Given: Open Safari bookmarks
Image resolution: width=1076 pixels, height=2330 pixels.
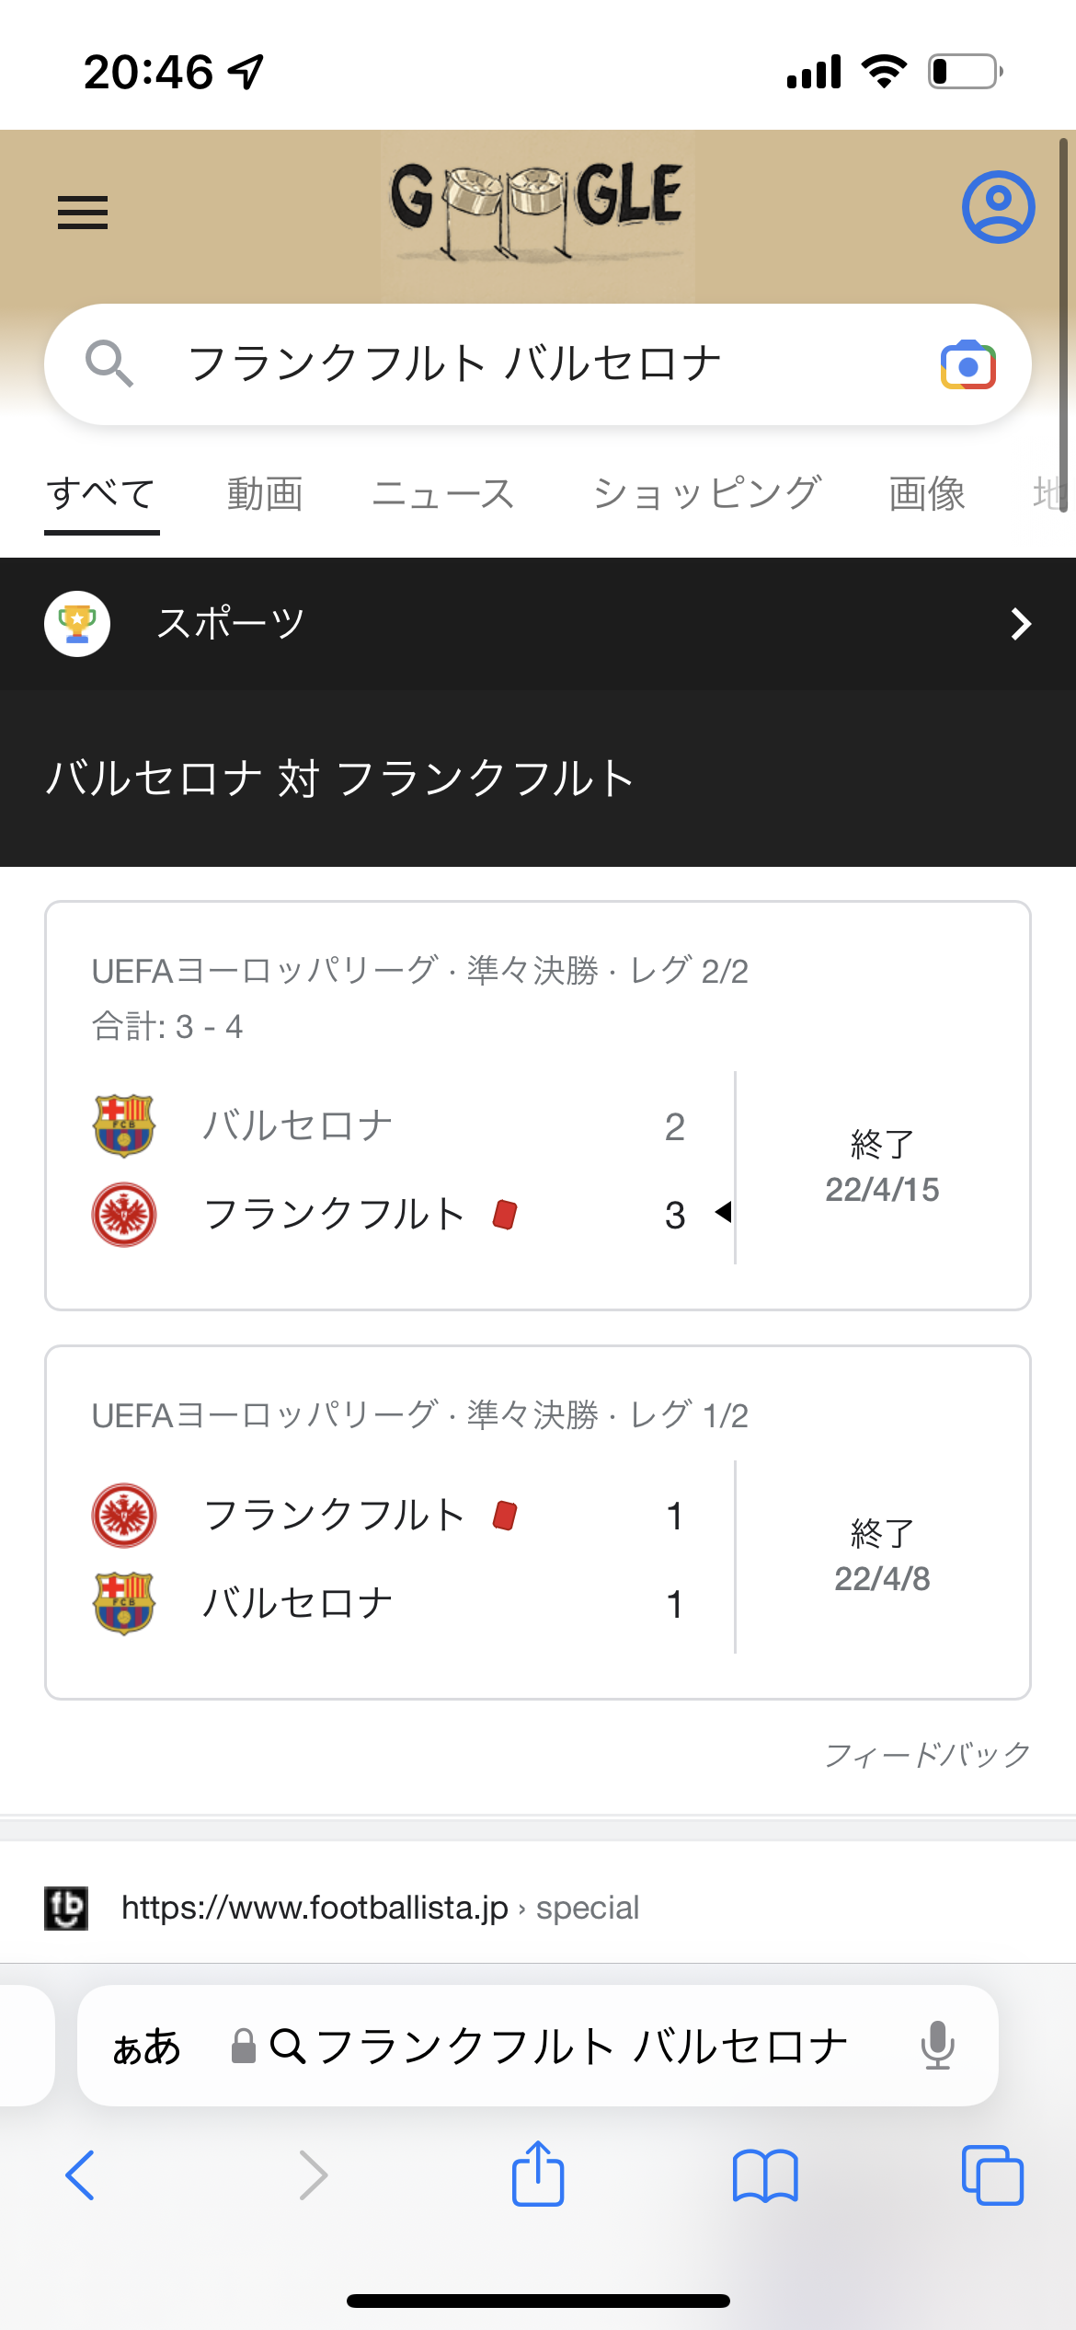Looking at the screenshot, I should pyautogui.click(x=765, y=2175).
